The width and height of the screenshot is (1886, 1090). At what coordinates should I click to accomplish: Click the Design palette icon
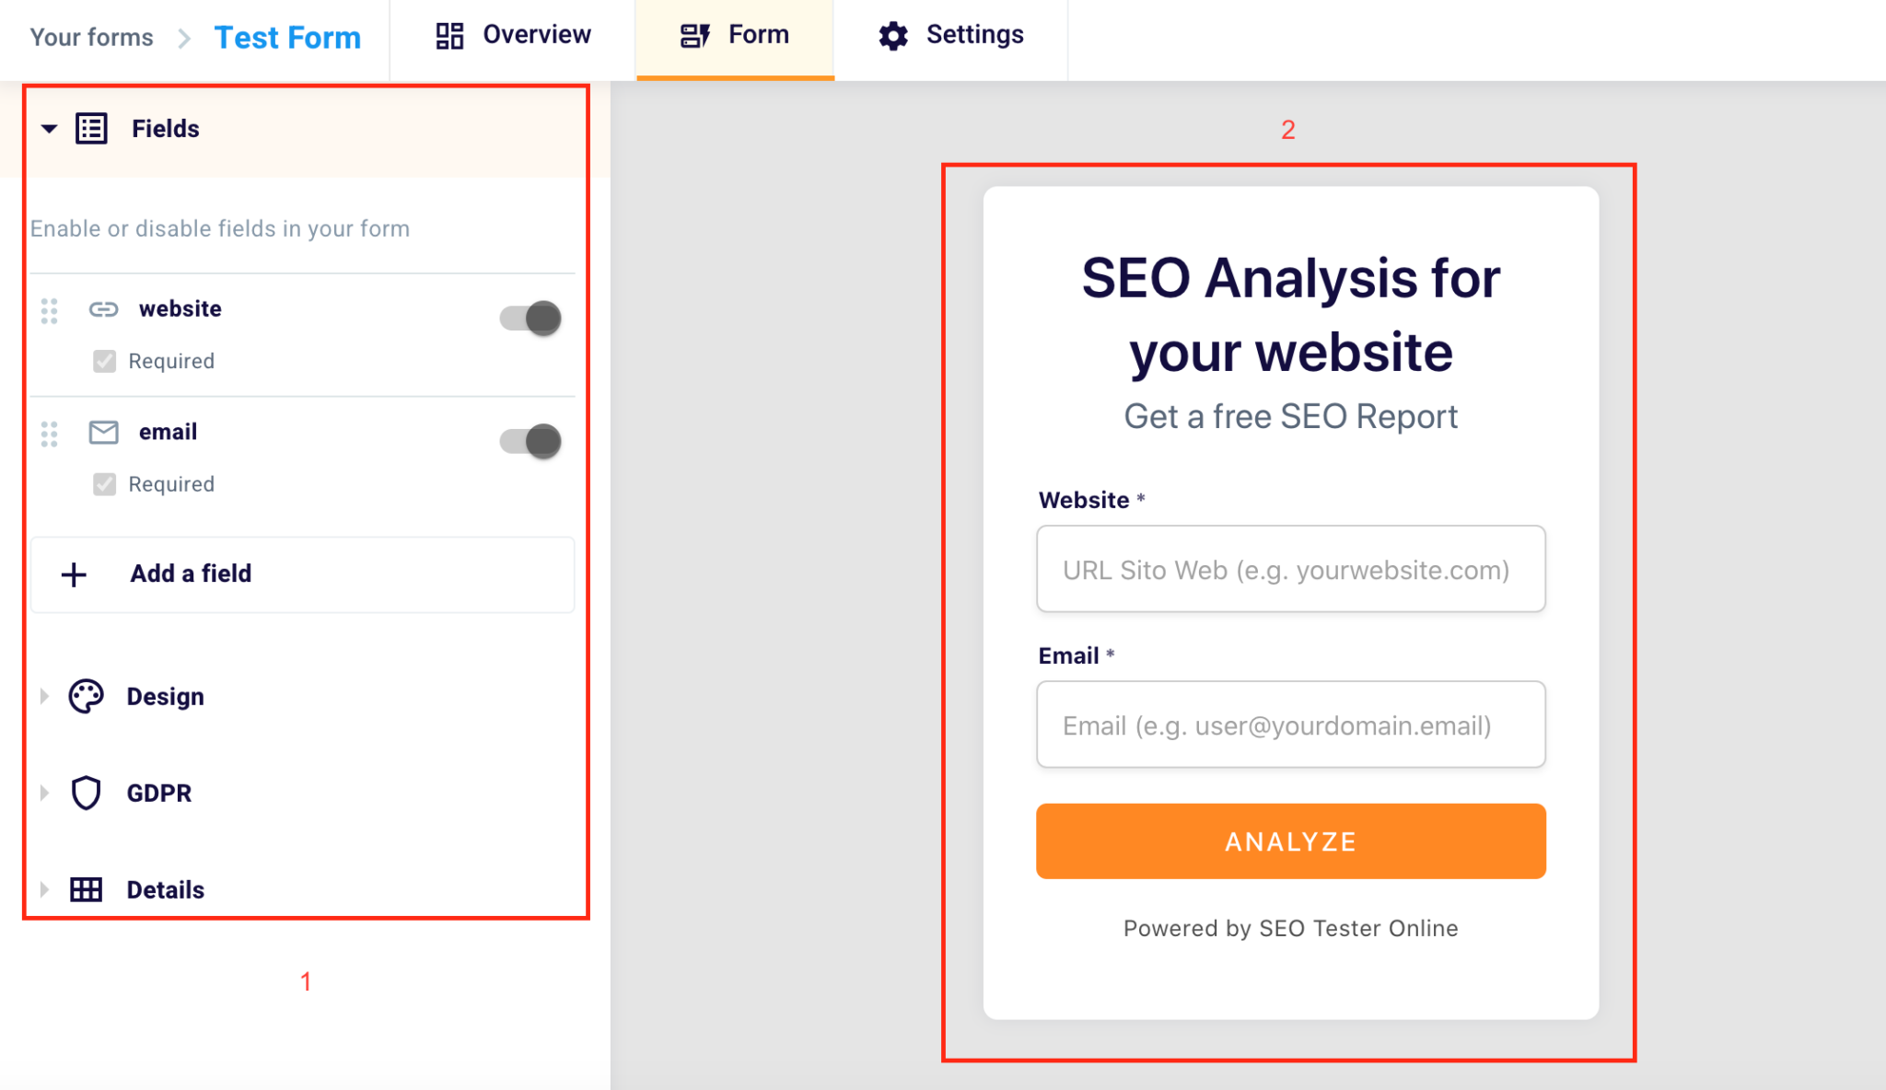(x=86, y=697)
